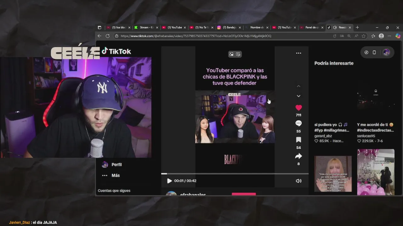
Task: Click the video time 00:01 / 00:42
Action: 185,181
